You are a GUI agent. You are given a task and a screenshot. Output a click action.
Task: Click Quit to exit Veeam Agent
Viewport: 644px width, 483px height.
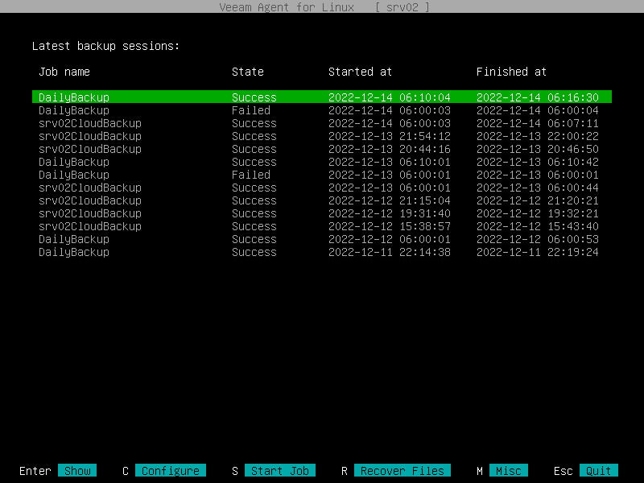tap(597, 470)
